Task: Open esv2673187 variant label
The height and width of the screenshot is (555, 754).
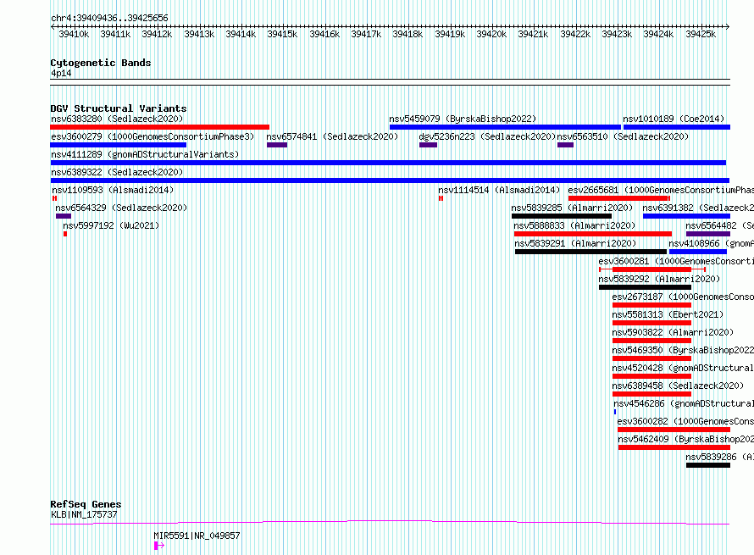Action: coord(683,297)
